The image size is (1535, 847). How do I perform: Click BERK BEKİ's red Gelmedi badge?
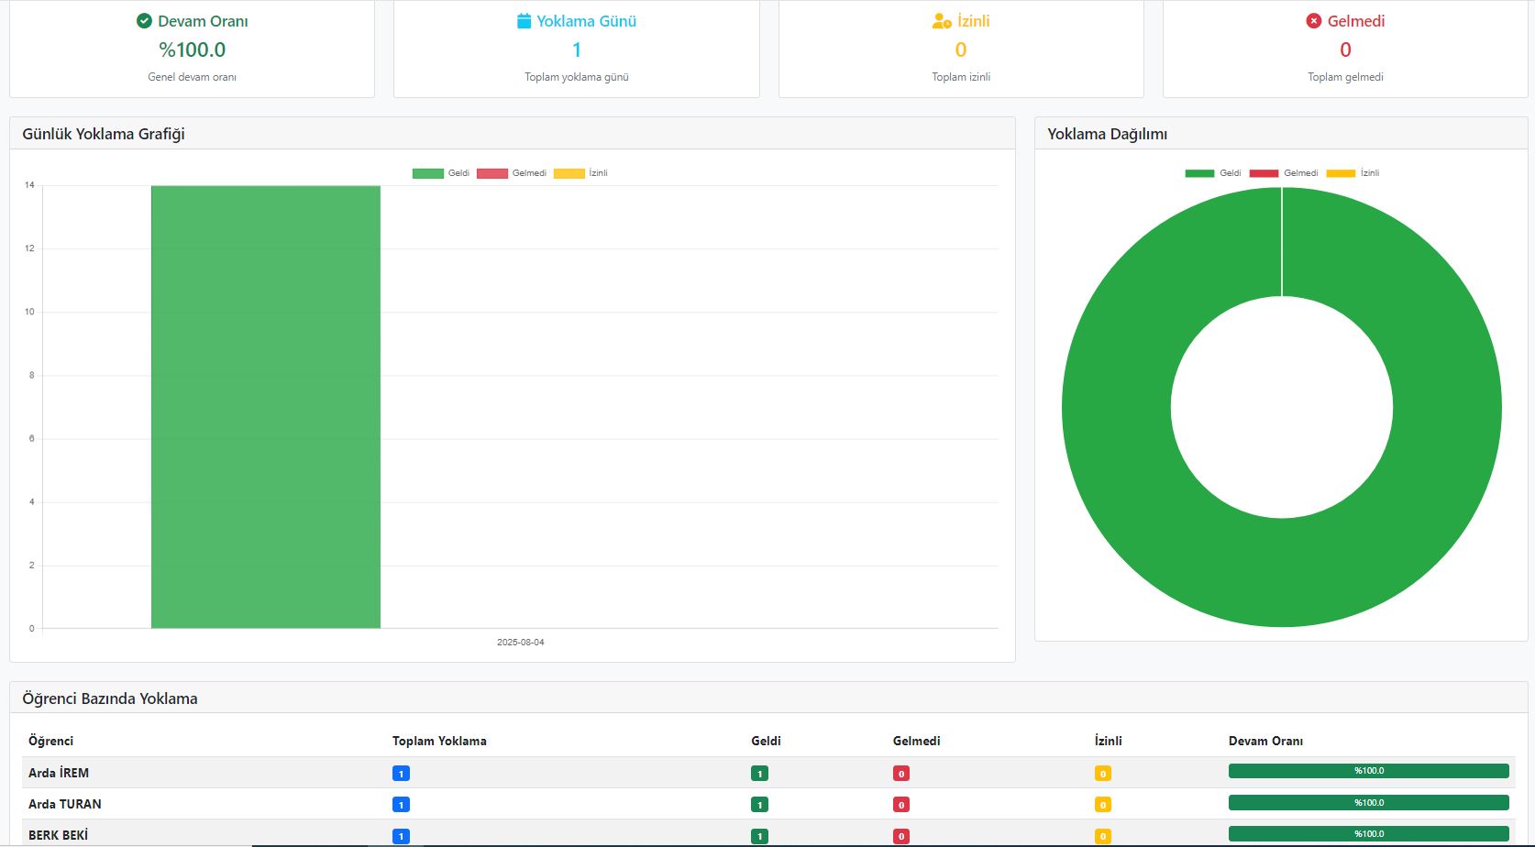click(901, 836)
